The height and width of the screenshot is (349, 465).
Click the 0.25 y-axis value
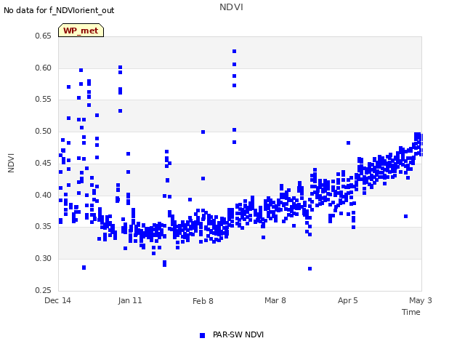click(43, 290)
